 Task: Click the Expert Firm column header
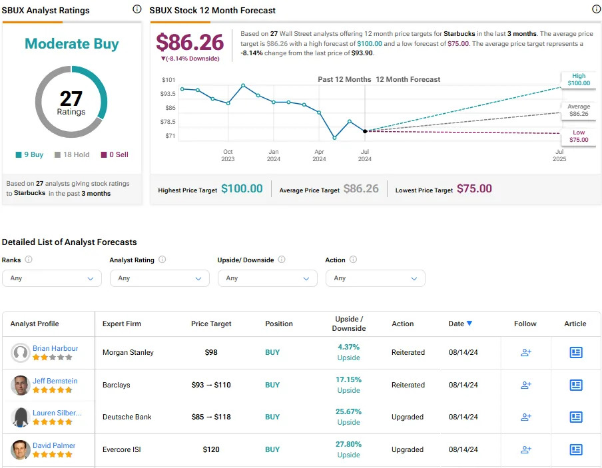click(122, 324)
